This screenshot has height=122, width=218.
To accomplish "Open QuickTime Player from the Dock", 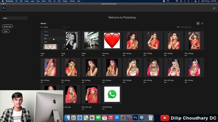I will click(142, 118).
